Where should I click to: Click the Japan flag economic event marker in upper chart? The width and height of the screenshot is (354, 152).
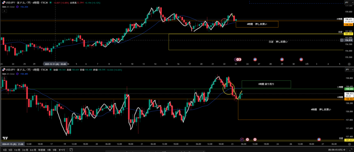[x=239, y=59]
